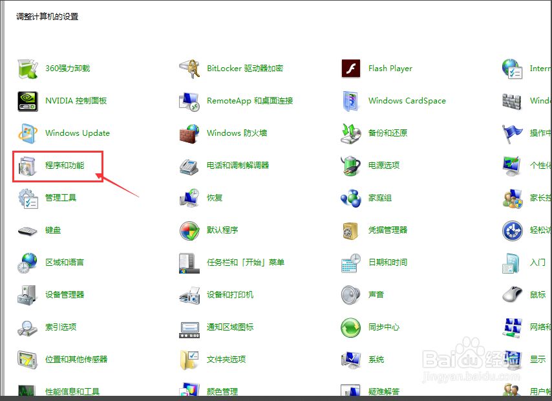552x401 pixels.
Task: Click the 设备管理器 link
Action: 65,295
